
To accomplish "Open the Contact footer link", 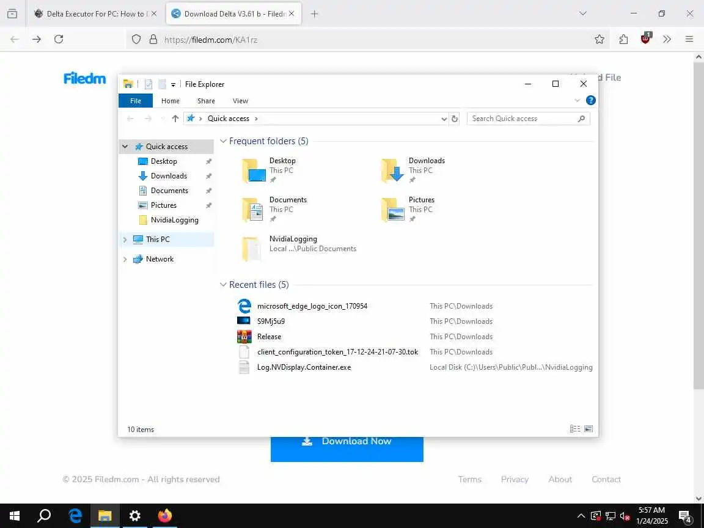I will coord(606,479).
